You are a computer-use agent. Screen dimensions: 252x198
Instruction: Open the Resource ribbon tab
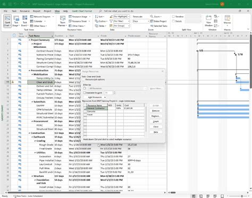[x=24, y=11]
